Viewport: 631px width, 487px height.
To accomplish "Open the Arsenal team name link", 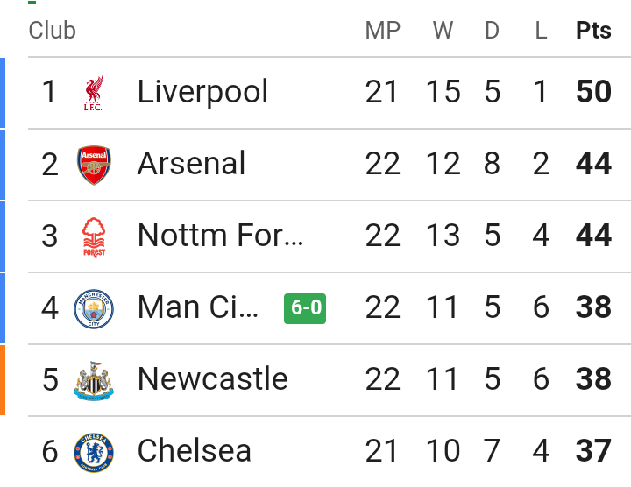I will pos(191,163).
